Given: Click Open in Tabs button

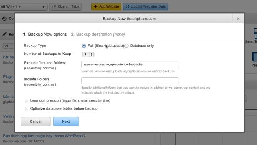Looking at the screenshot, I should click(65, 7).
